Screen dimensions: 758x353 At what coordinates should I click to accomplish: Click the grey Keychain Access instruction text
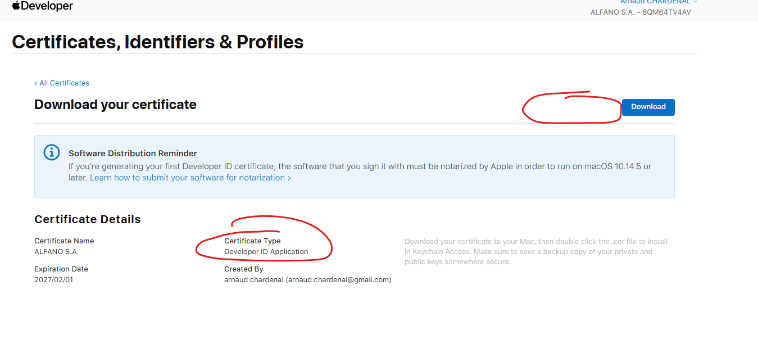coord(535,252)
